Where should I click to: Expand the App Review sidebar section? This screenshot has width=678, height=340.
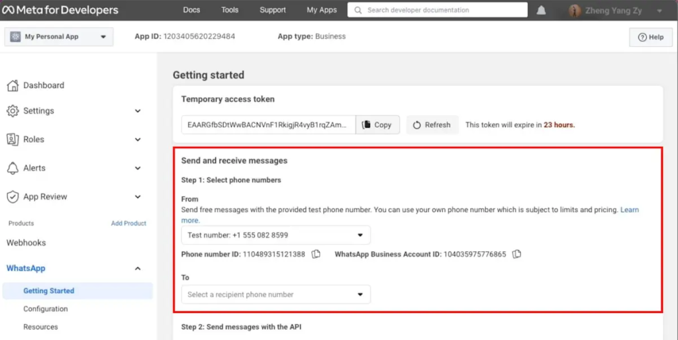(138, 197)
